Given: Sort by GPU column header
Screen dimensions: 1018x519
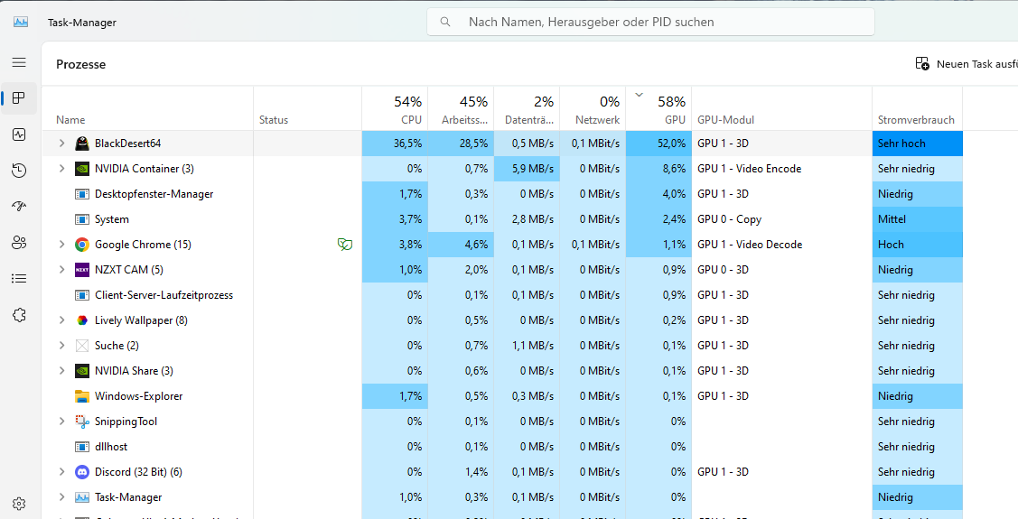Looking at the screenshot, I should pos(658,108).
